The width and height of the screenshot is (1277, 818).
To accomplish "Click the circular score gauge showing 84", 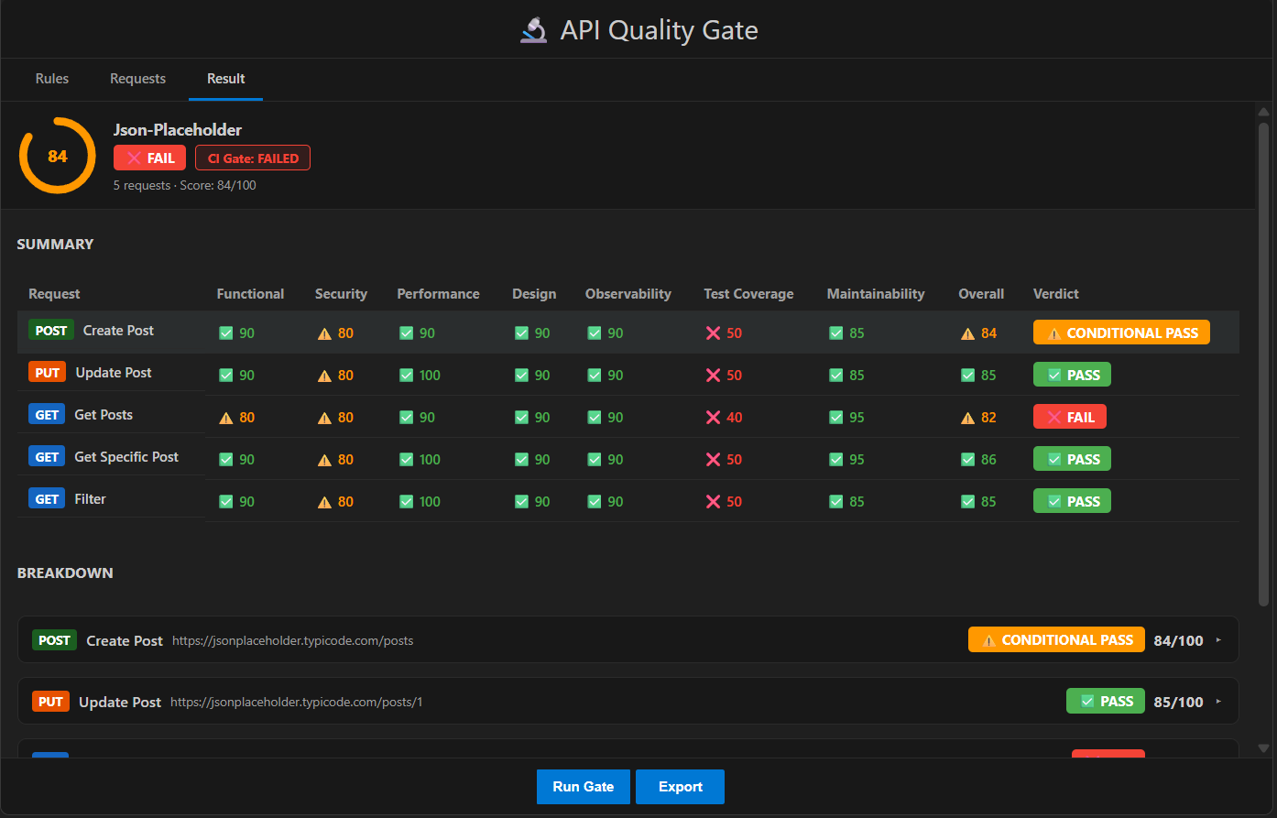I will click(58, 156).
